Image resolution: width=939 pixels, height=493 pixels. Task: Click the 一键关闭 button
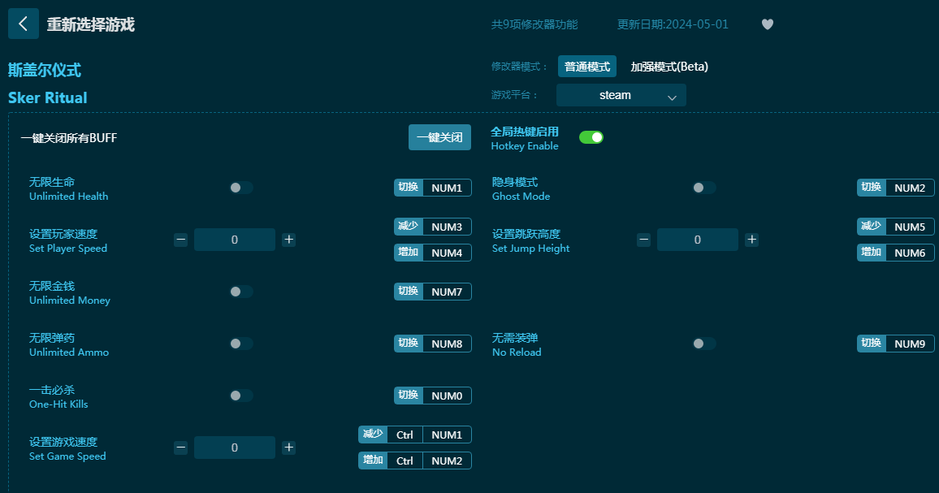point(439,137)
